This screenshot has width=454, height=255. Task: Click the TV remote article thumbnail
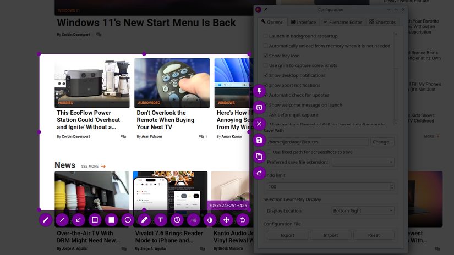click(x=172, y=83)
